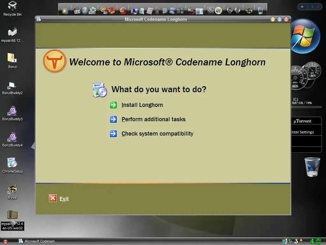
Task: Click Enter Settings in µTorrent gadget
Action: coord(302,132)
